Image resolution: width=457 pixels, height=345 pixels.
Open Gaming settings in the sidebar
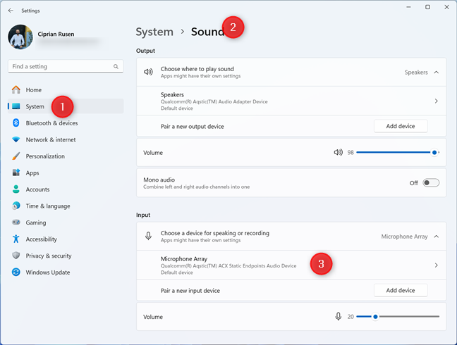click(x=36, y=222)
